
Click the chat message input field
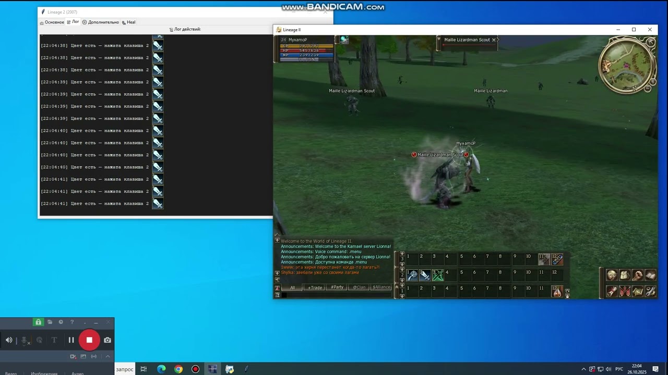tap(337, 295)
